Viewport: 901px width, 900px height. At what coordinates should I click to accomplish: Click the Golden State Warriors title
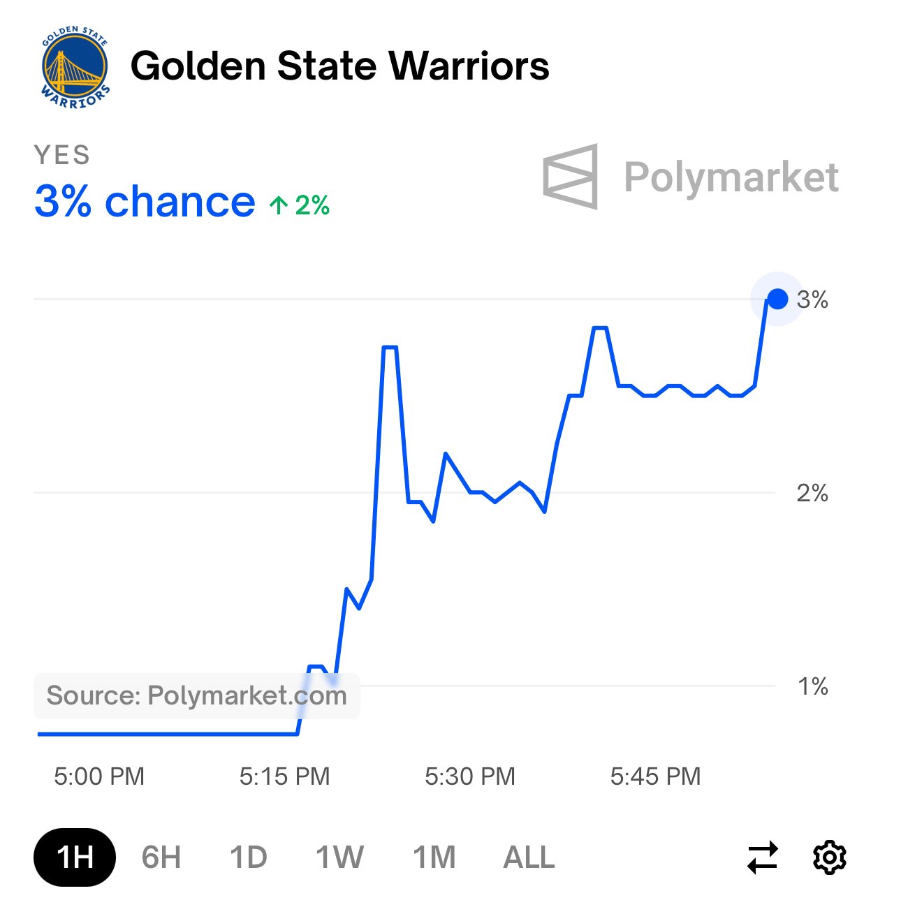pos(339,66)
